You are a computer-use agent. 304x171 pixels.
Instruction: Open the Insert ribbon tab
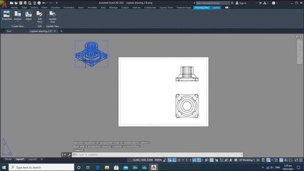pos(81,8)
